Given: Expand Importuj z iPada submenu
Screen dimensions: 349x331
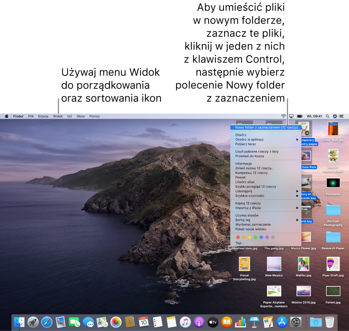Looking at the screenshot, I should pyautogui.click(x=266, y=208).
